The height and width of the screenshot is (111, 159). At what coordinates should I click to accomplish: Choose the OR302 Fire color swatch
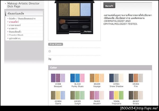136,78
